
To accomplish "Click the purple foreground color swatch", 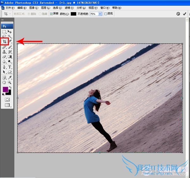I will coord(5,90).
